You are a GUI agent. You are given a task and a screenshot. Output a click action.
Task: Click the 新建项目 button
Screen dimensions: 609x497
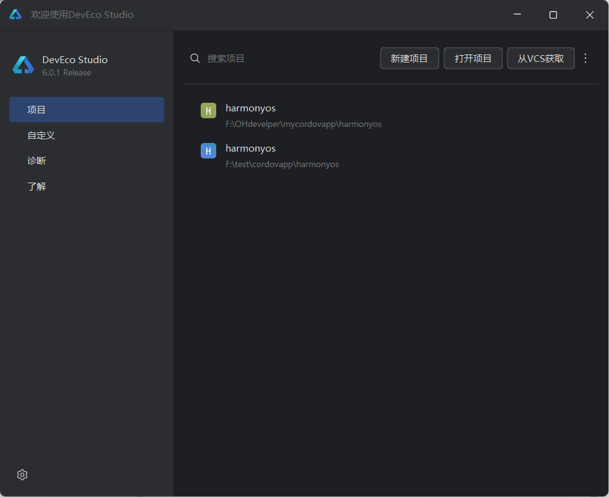click(x=410, y=58)
